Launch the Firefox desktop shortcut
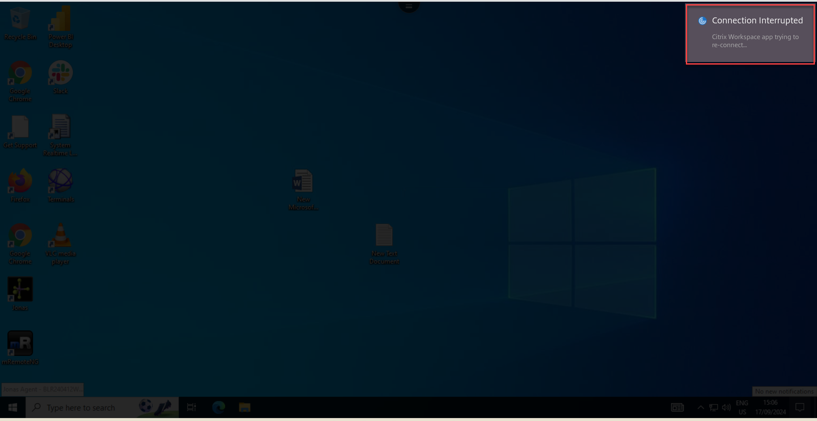817x421 pixels. [x=20, y=185]
